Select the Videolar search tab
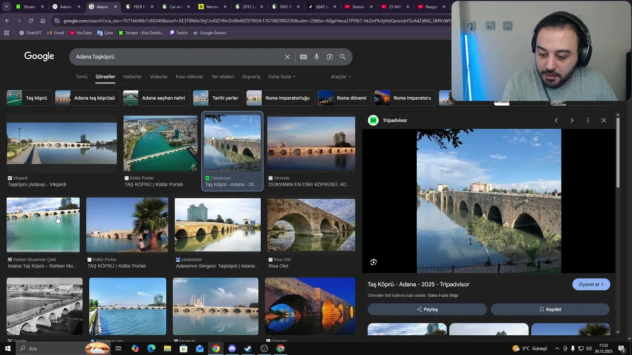The width and height of the screenshot is (632, 355). tap(159, 77)
